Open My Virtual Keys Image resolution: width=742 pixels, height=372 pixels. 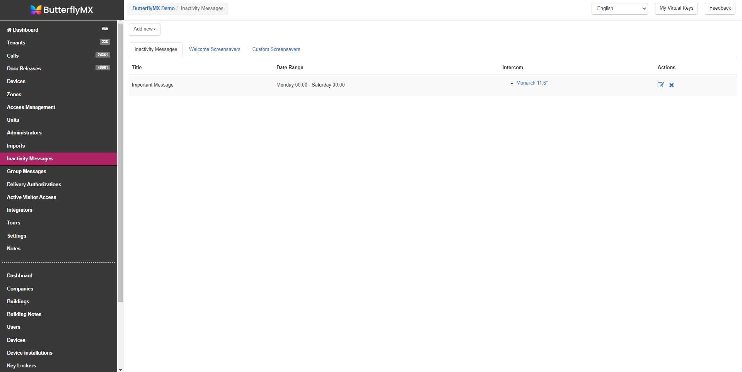point(676,8)
